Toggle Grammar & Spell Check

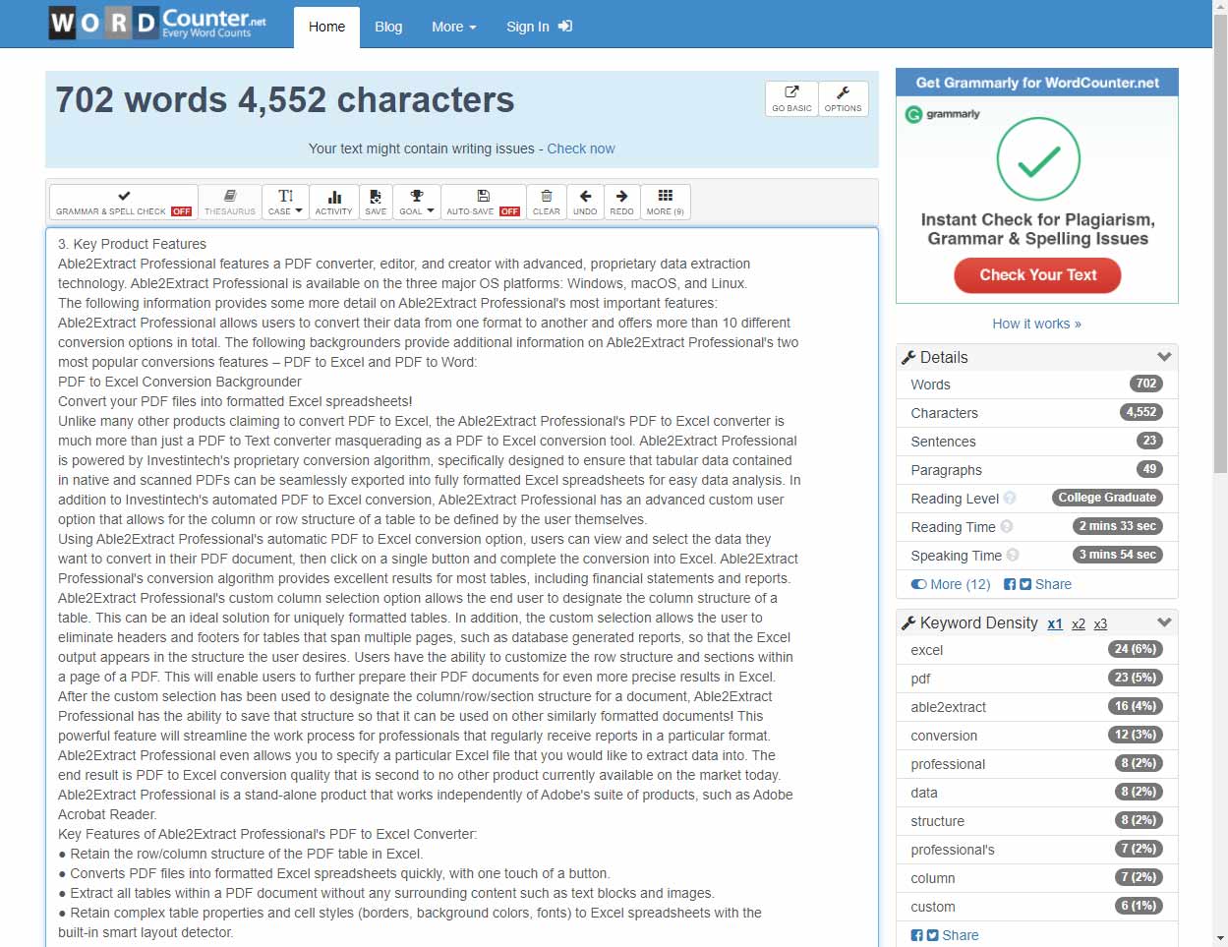(124, 202)
